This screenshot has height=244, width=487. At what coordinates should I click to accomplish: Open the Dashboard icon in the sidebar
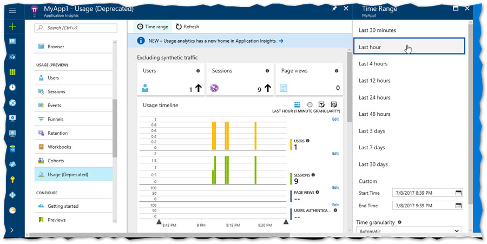pos(12,41)
